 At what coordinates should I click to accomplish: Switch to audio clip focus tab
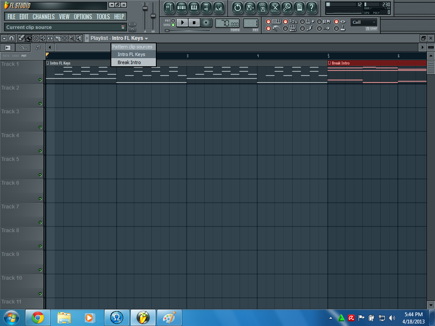point(8,48)
